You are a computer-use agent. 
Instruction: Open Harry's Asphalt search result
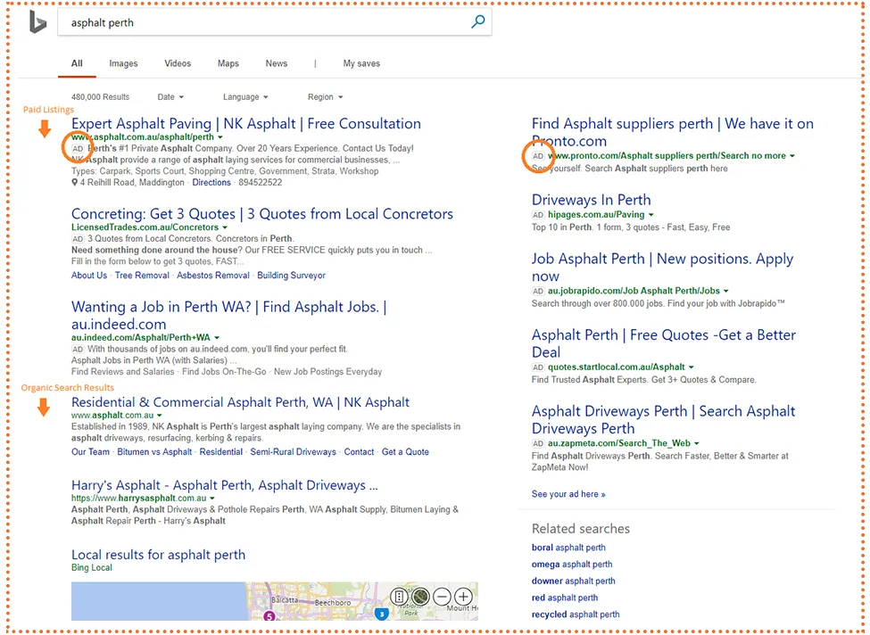[224, 485]
